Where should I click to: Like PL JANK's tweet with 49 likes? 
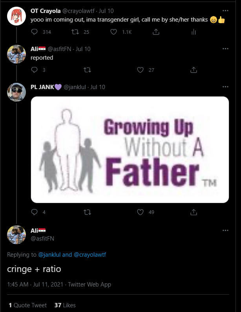point(140,212)
